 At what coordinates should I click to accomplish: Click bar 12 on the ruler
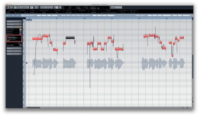pos(140,19)
